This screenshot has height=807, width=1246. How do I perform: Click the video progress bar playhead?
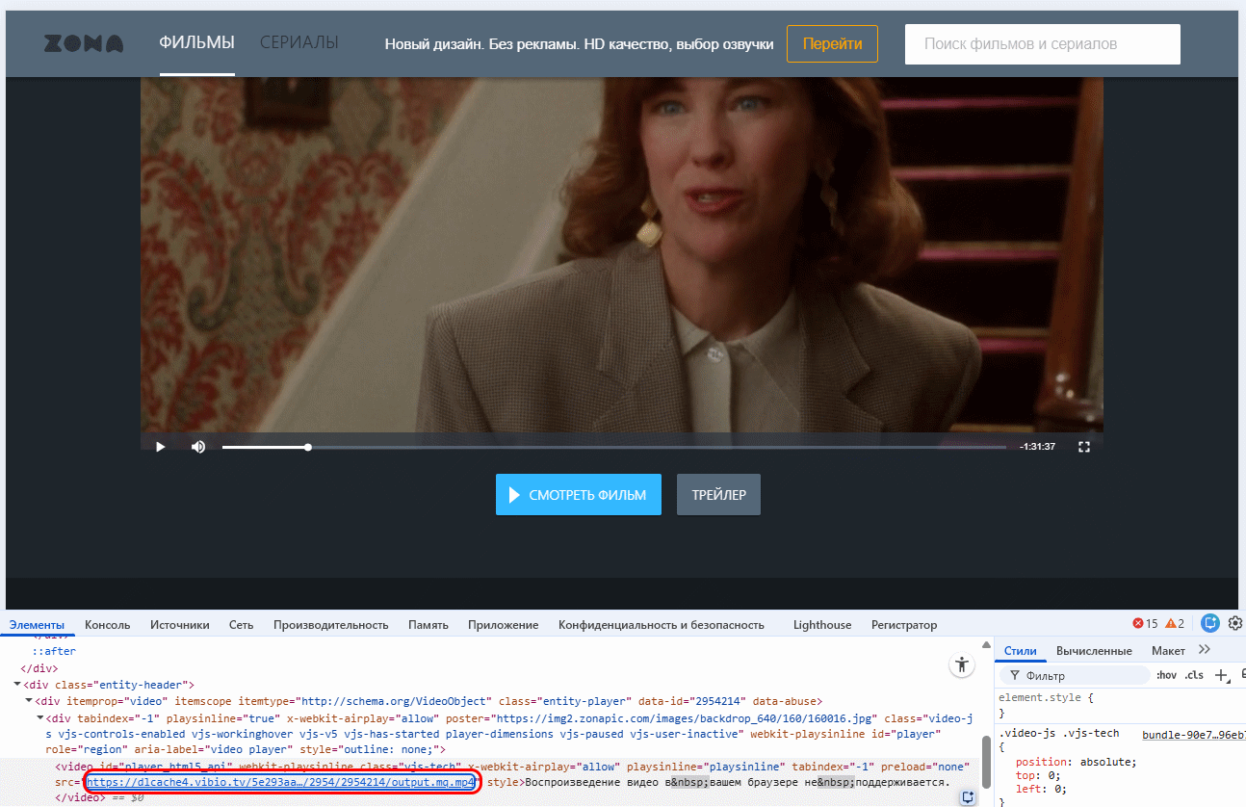click(308, 447)
